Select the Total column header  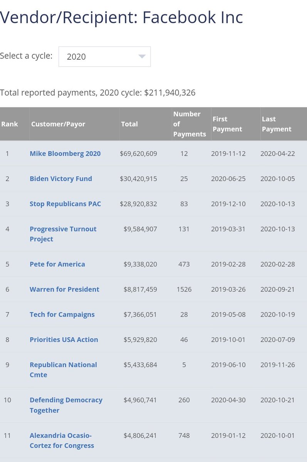[145, 124]
